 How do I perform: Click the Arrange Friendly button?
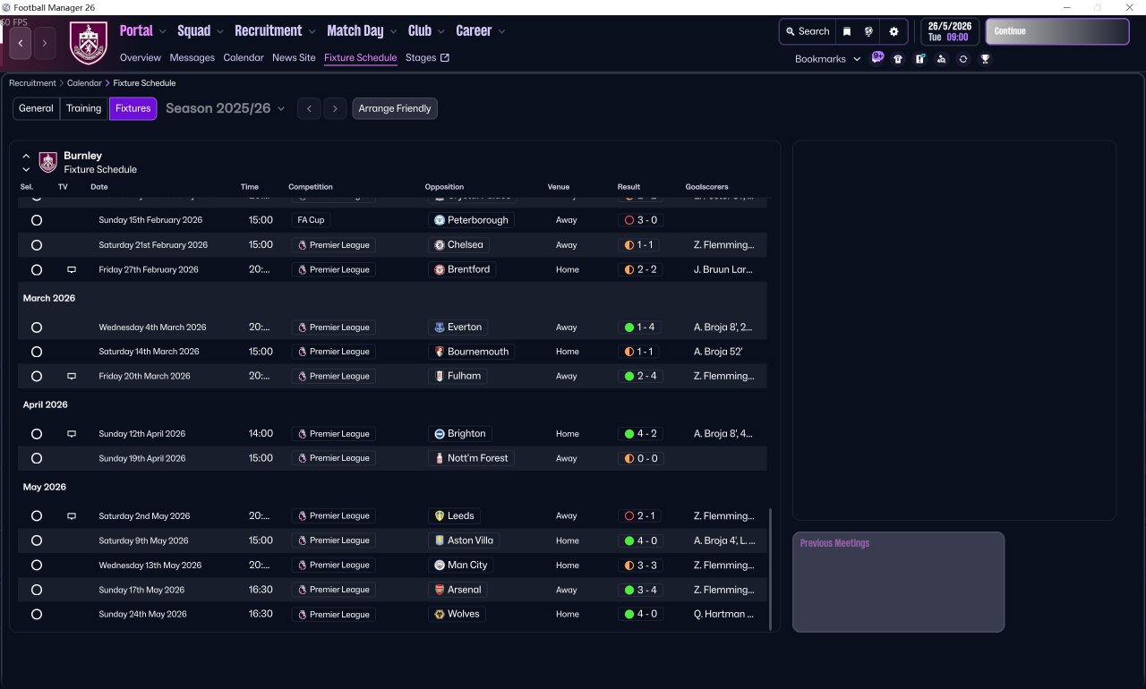point(395,108)
